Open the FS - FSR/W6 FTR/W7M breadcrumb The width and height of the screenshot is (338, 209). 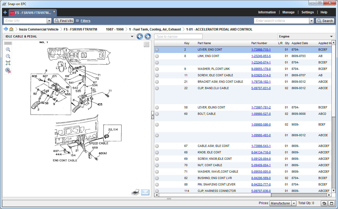click(x=80, y=29)
